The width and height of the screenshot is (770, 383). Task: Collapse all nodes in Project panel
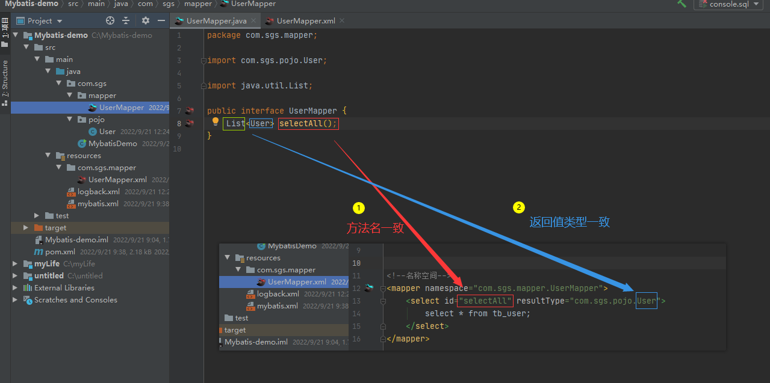(x=126, y=20)
